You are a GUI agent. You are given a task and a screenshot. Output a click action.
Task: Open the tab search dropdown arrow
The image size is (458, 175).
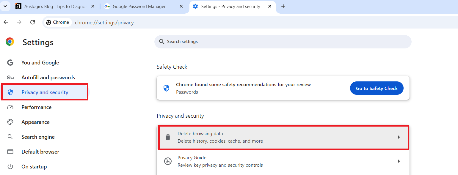click(x=5, y=6)
